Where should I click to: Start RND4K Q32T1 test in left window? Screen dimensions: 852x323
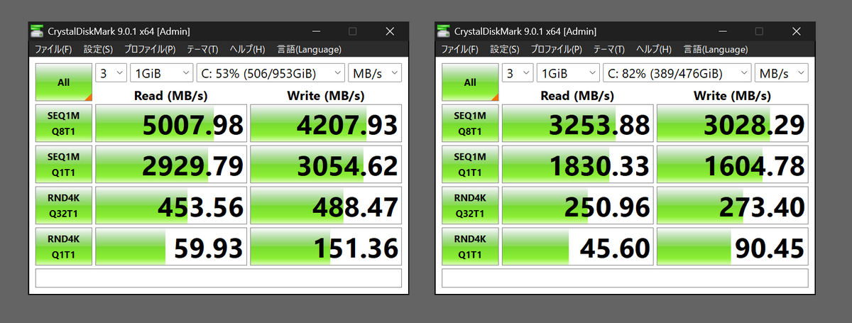64,207
